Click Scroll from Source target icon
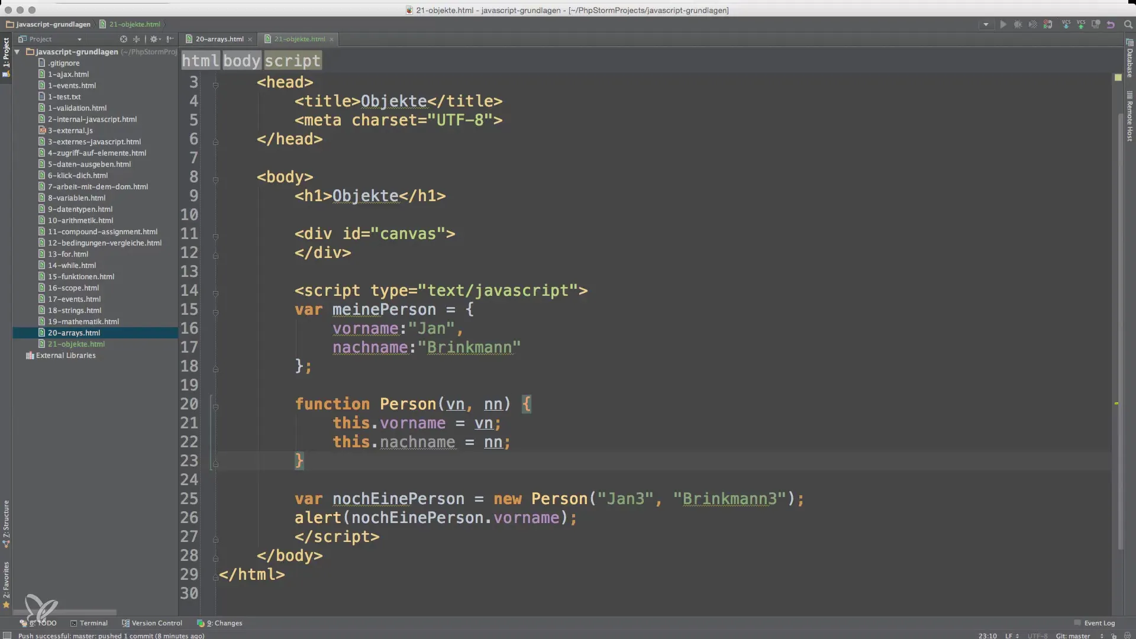Screen dimensions: 1136x639 point(124,39)
